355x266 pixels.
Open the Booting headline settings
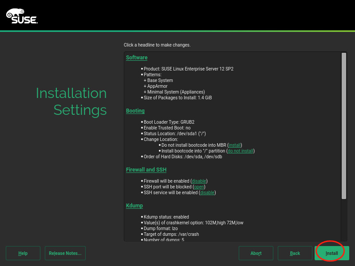click(135, 111)
